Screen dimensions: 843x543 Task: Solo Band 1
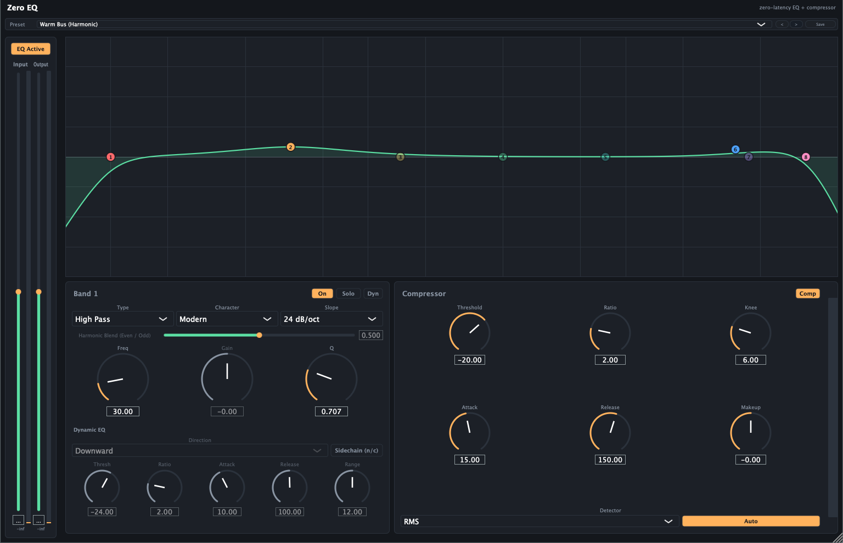[349, 293]
